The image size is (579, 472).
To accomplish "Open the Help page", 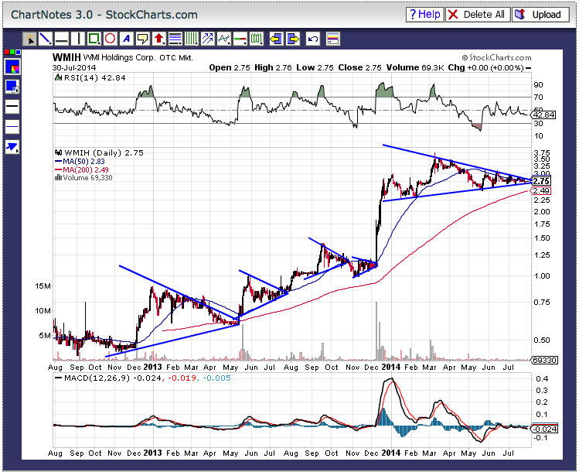I will point(425,15).
